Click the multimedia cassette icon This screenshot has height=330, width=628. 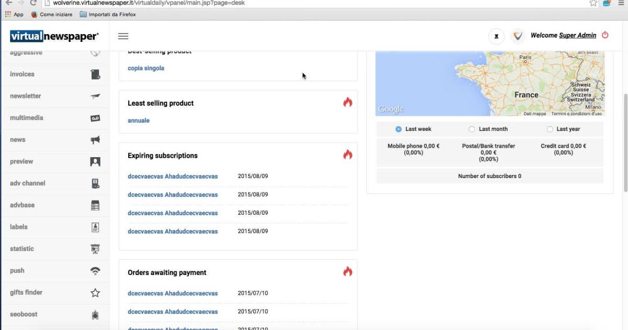coord(95,118)
